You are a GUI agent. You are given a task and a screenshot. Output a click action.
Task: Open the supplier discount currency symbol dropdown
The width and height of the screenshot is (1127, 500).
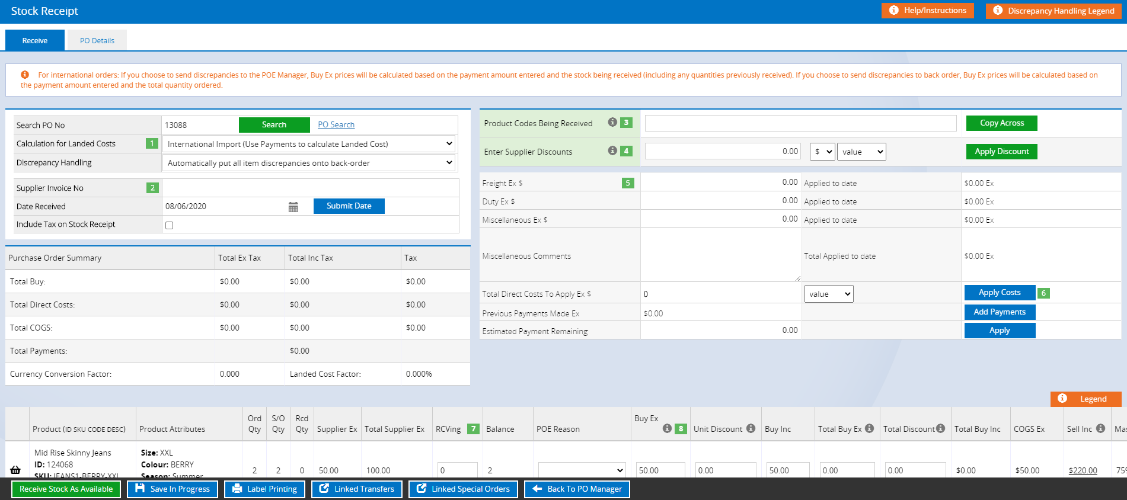822,152
